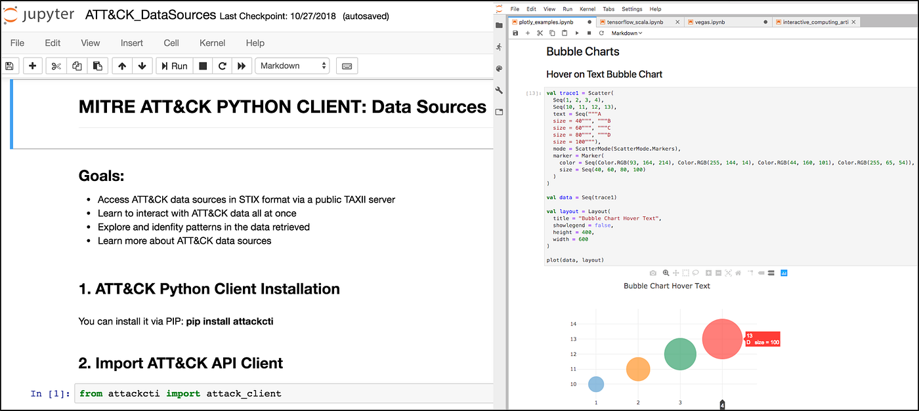Close the tensorflow_scala.ipynb tab

(x=677, y=21)
